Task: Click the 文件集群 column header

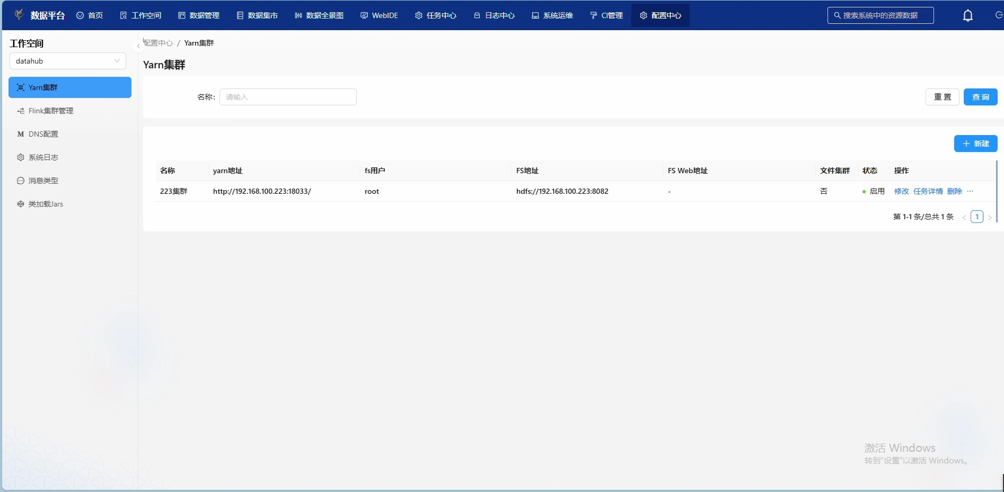Action: pyautogui.click(x=835, y=171)
